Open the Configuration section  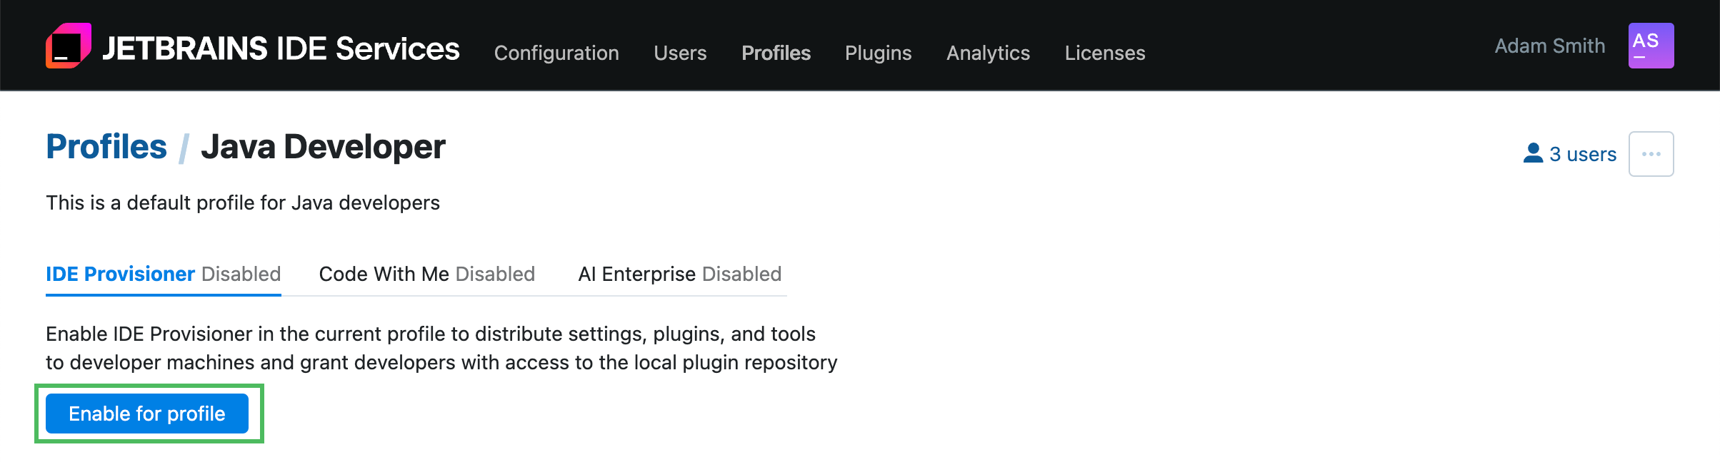556,53
